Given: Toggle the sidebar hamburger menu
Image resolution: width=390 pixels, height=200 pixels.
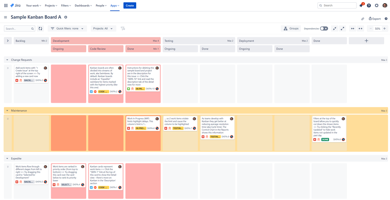Looking at the screenshot, I should (5, 17).
